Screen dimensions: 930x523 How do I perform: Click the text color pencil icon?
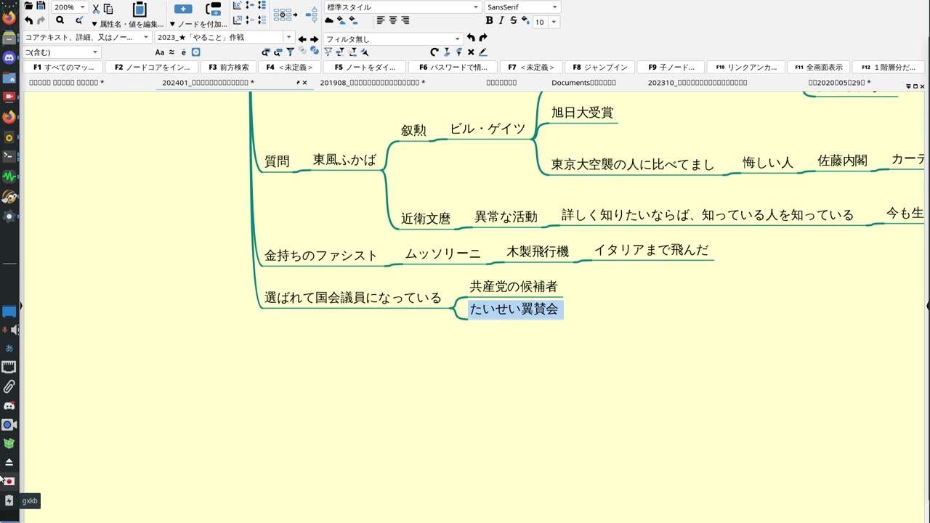coord(483,52)
